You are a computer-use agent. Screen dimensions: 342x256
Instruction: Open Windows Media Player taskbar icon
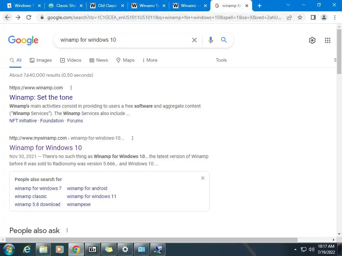click(x=59, y=249)
